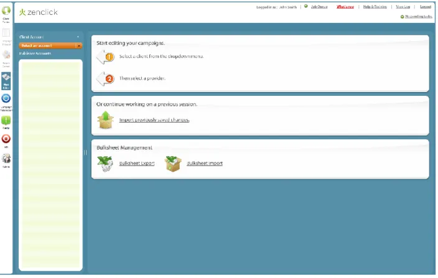The height and width of the screenshot is (278, 438).
Task: Click the 'Client Account' label text
Action: coord(32,37)
